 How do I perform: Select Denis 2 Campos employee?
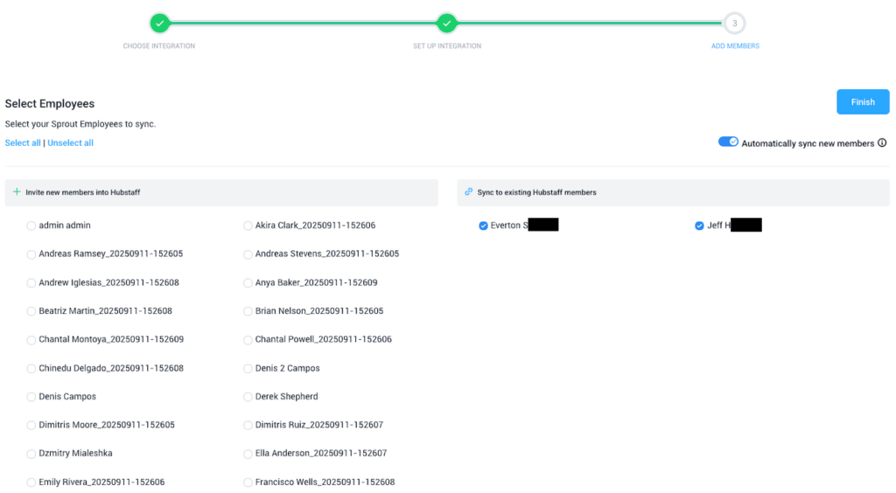[x=248, y=368]
